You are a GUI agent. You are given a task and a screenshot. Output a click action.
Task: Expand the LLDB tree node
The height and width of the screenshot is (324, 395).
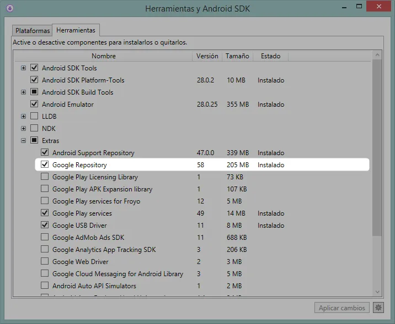point(23,116)
